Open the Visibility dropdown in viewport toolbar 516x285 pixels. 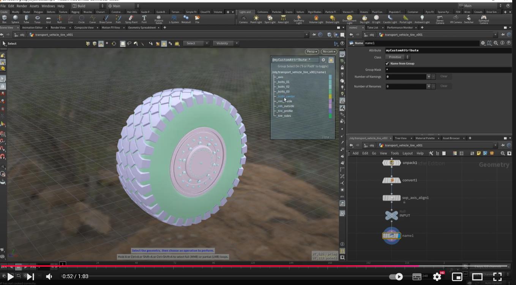click(225, 43)
